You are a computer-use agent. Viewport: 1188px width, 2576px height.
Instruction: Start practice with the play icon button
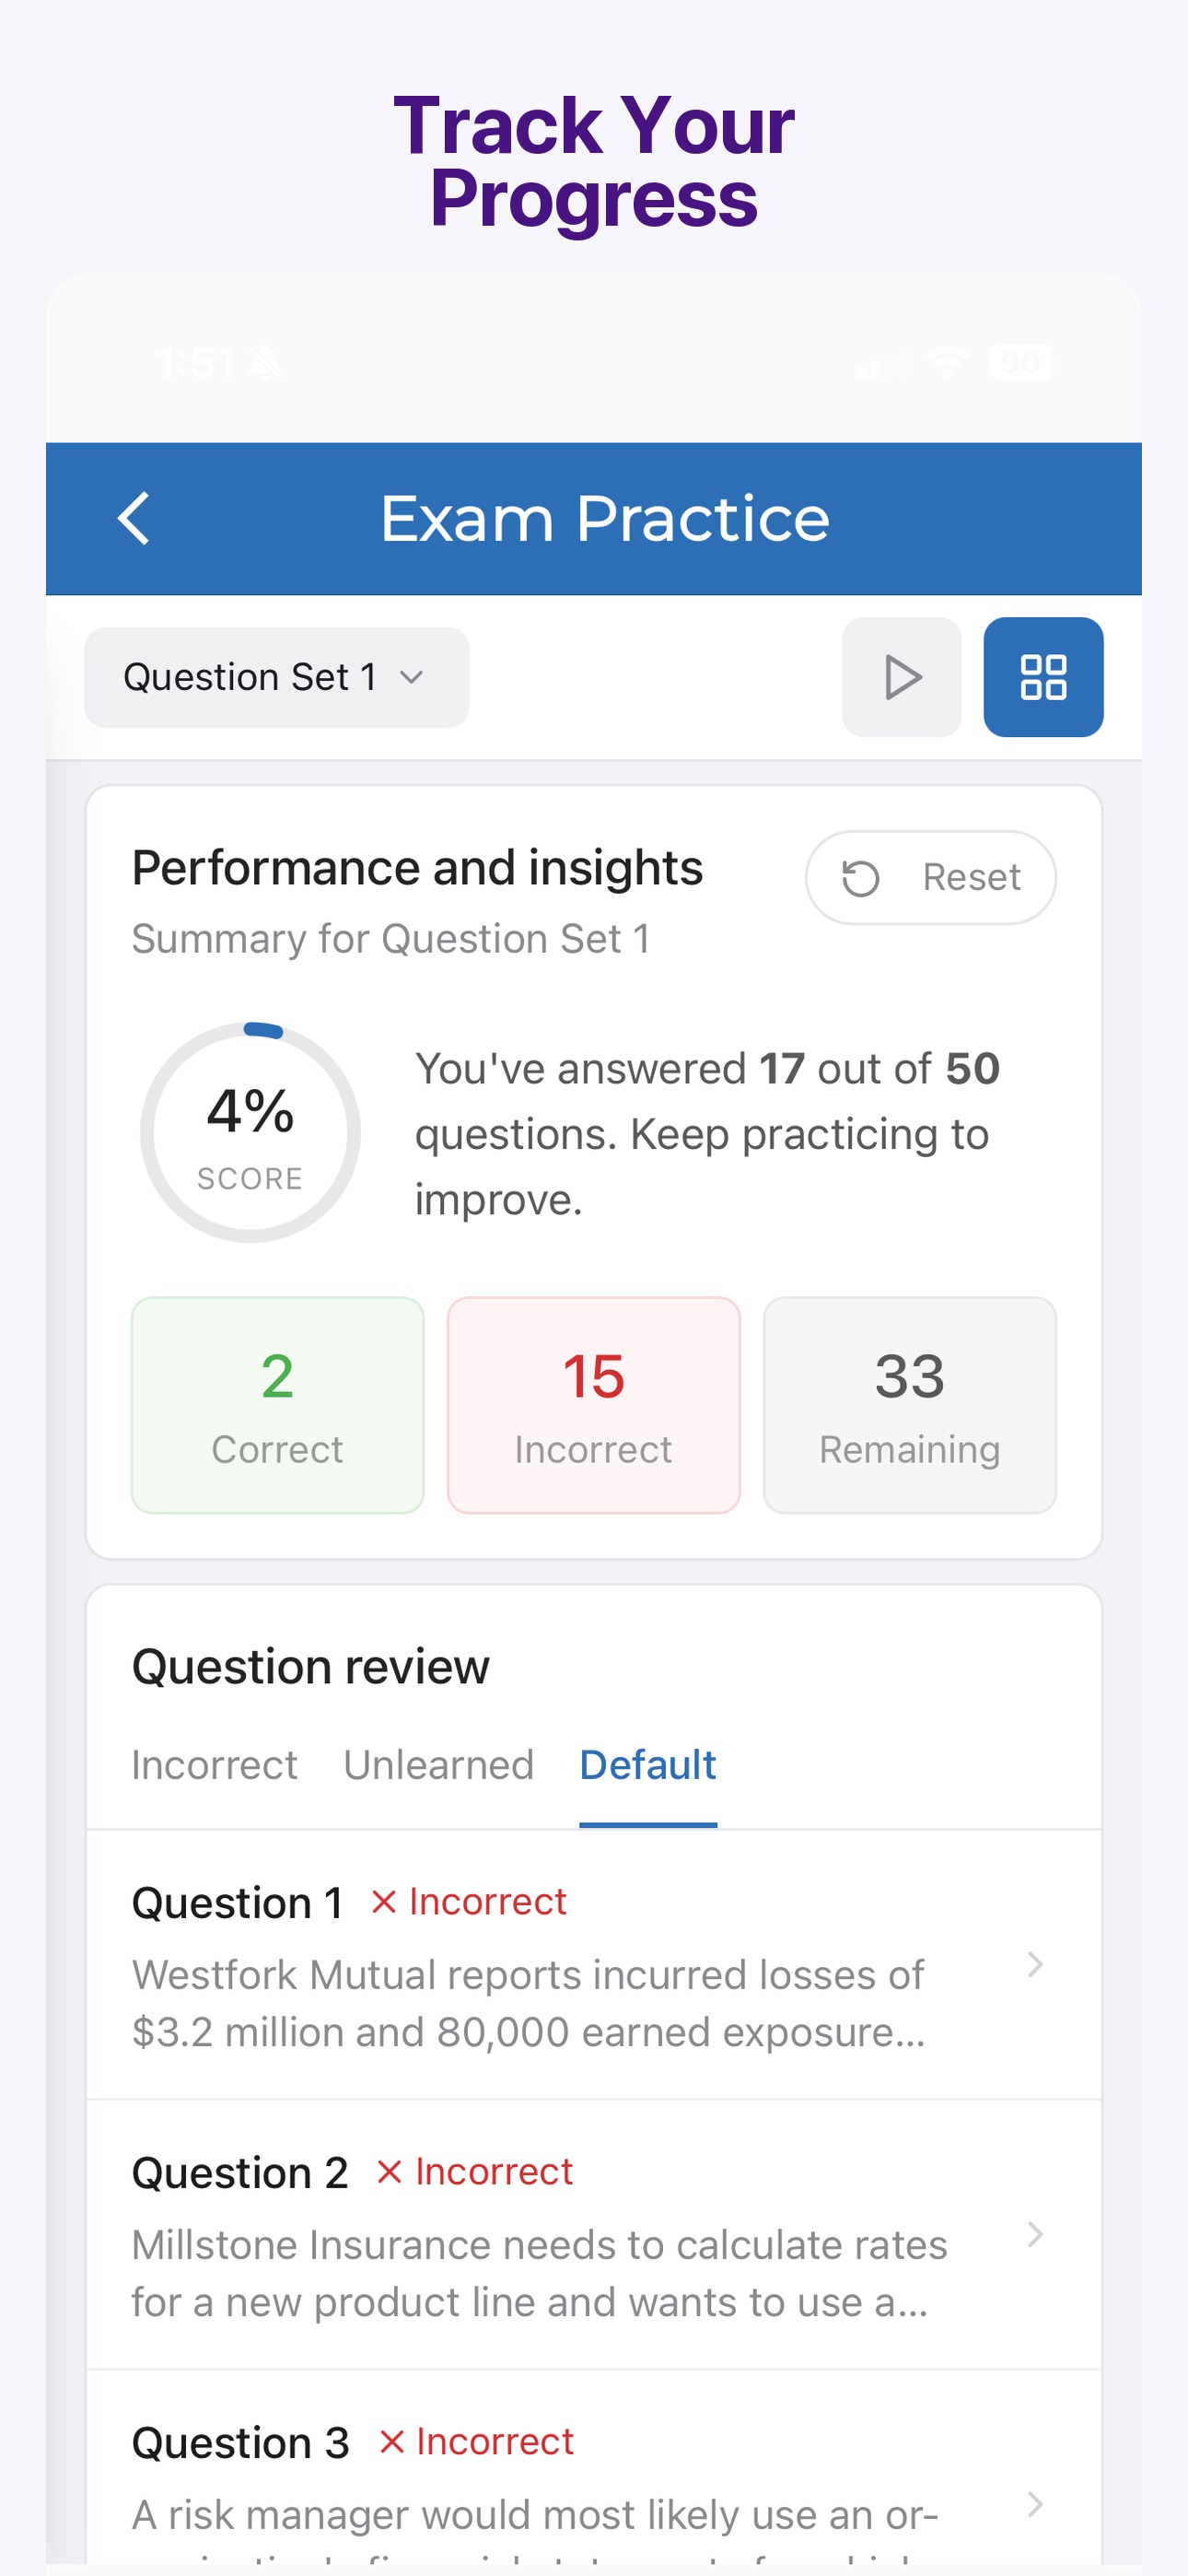[902, 677]
